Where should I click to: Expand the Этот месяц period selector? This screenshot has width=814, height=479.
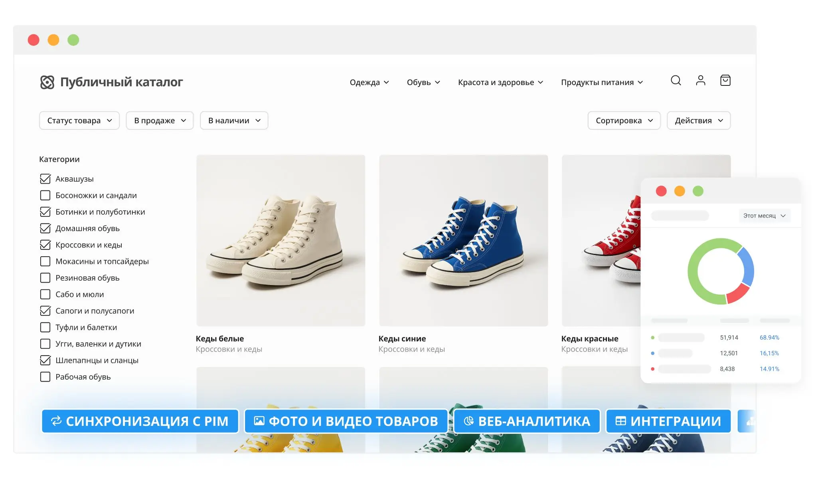pyautogui.click(x=764, y=216)
